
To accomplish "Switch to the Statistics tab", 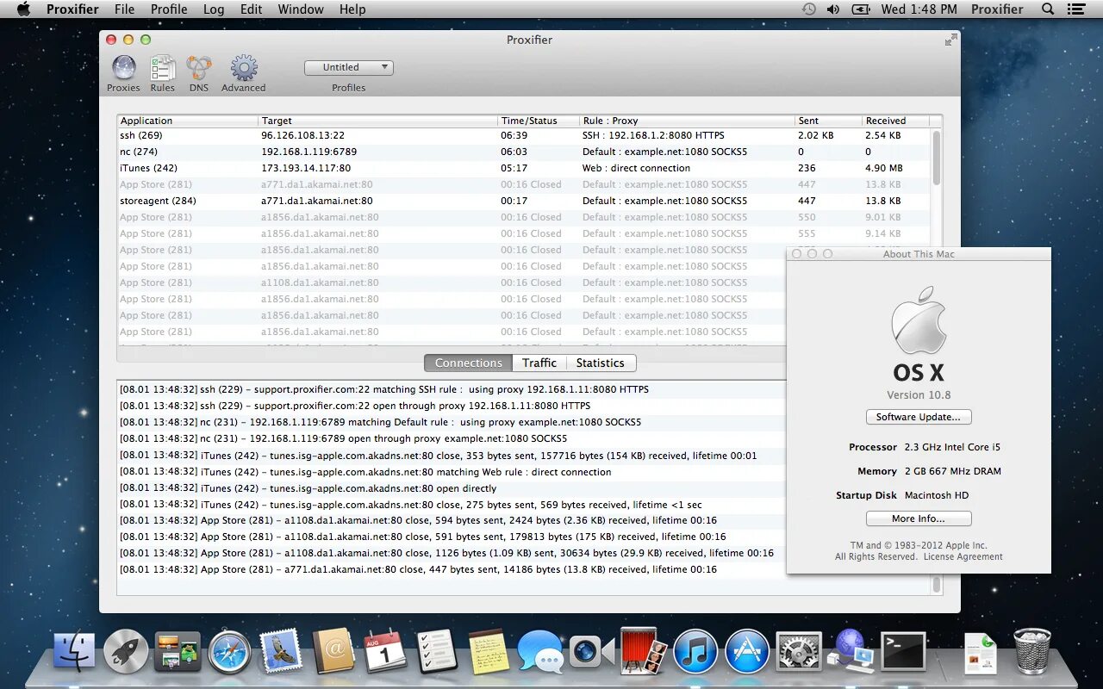I will pos(601,363).
